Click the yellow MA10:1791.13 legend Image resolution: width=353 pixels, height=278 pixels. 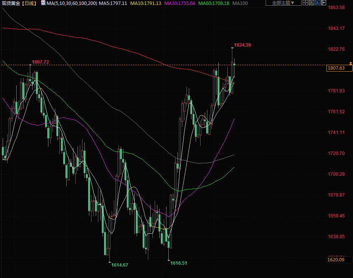point(146,3)
